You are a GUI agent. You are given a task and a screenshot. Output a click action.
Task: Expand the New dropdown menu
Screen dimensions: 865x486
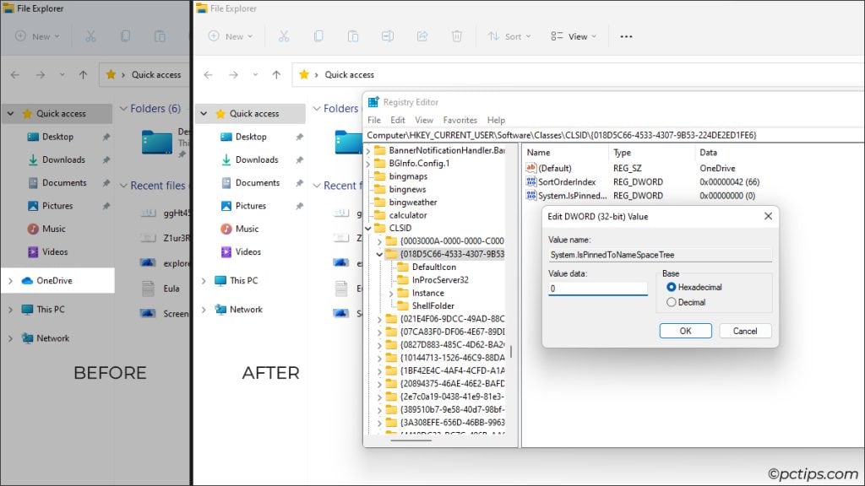pyautogui.click(x=229, y=36)
